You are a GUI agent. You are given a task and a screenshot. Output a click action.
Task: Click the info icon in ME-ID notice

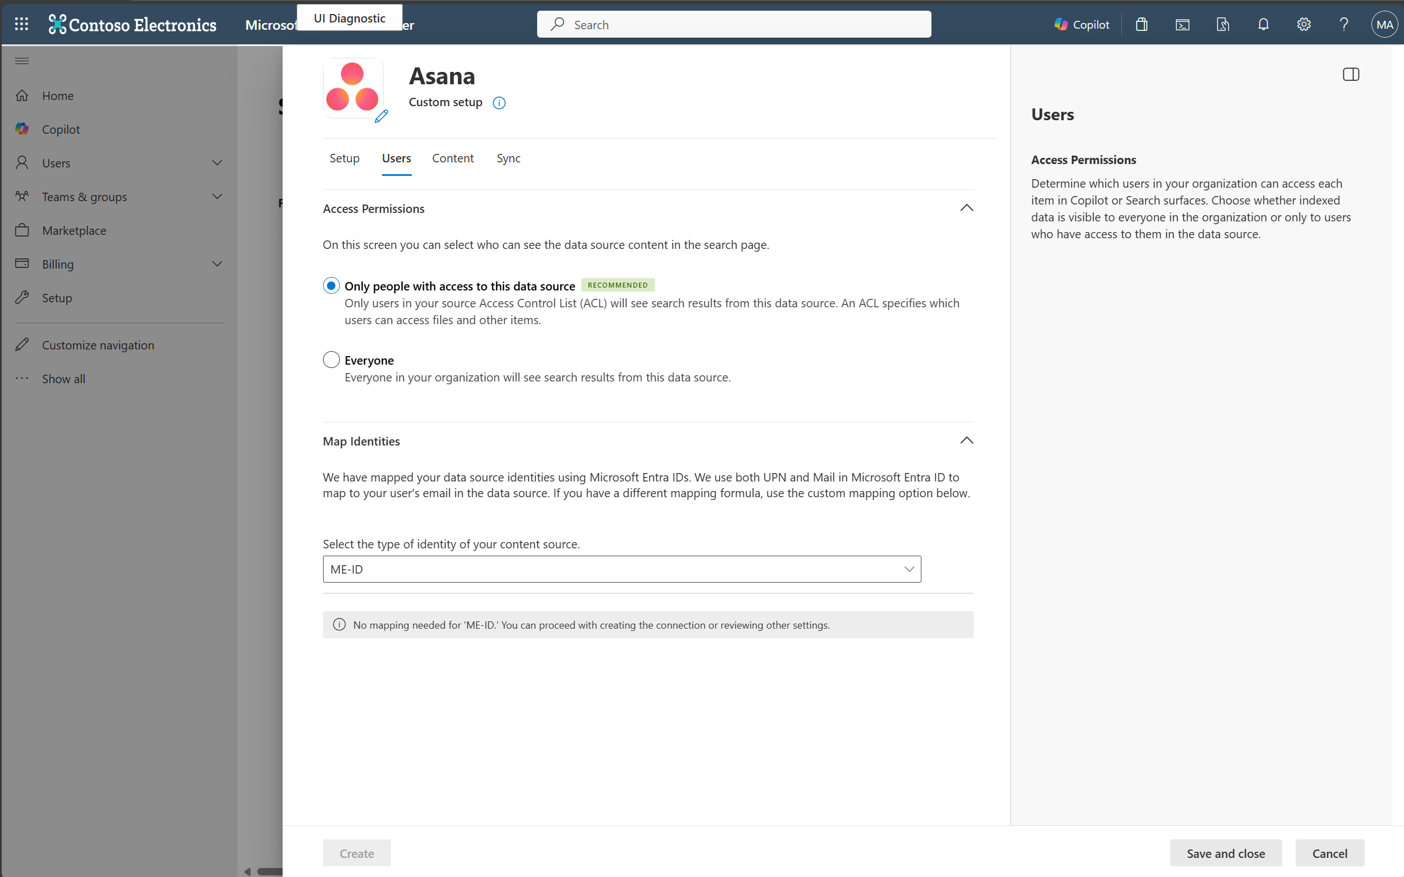pos(339,624)
